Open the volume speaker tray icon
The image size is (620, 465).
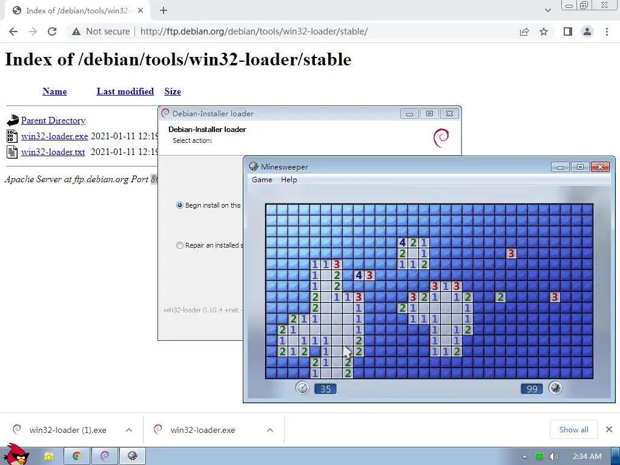point(554,457)
